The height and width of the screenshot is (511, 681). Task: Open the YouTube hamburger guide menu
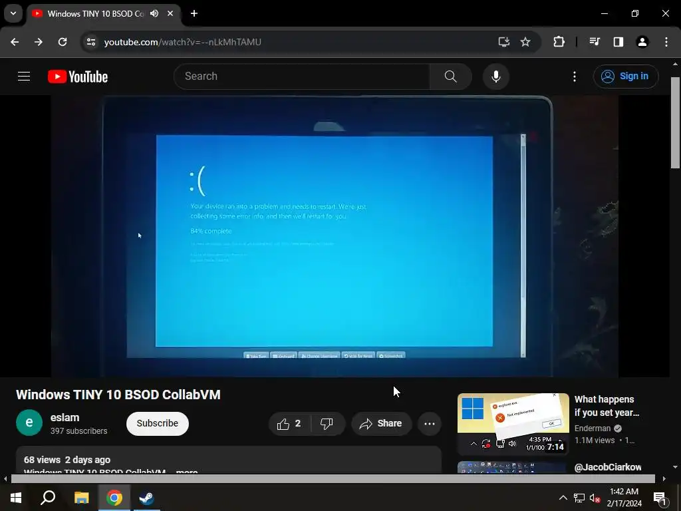pos(24,77)
